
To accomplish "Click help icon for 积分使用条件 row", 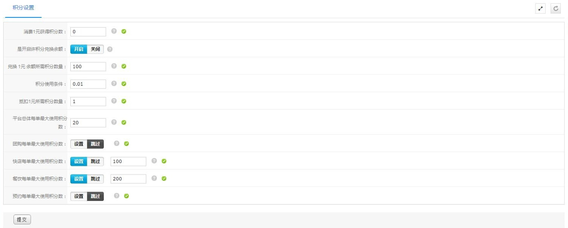I will coord(114,84).
